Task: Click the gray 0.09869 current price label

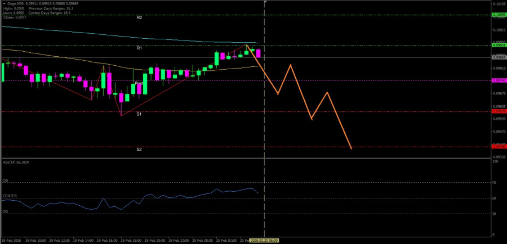Action: tap(499, 57)
